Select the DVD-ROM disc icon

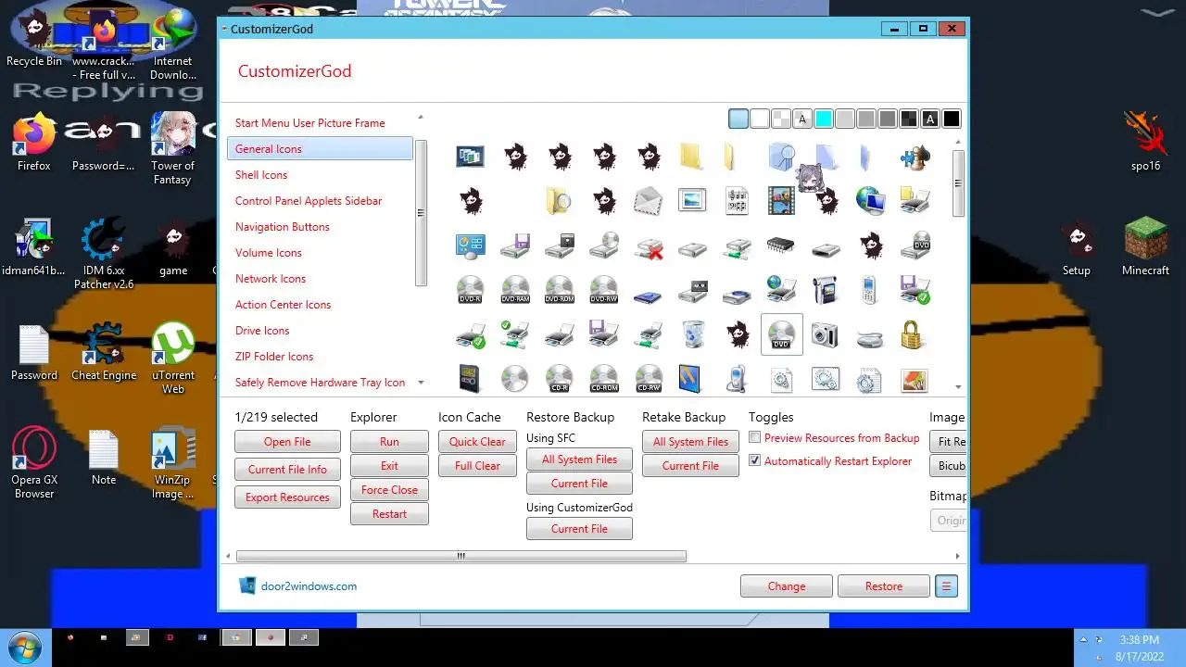559,290
